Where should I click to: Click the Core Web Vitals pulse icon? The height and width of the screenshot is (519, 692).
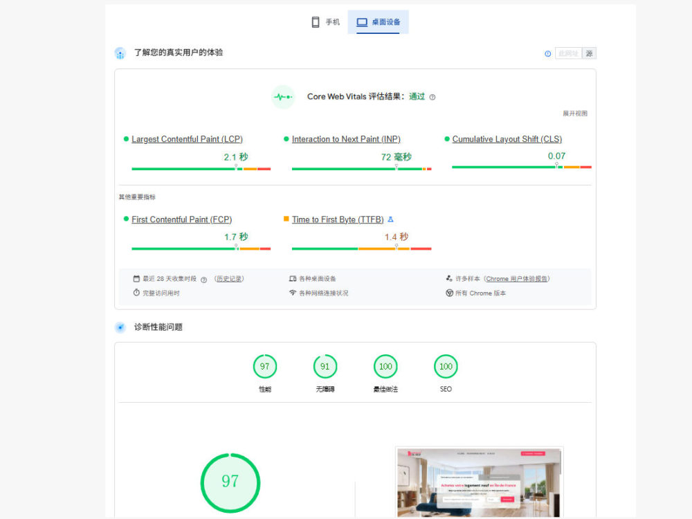(x=283, y=97)
